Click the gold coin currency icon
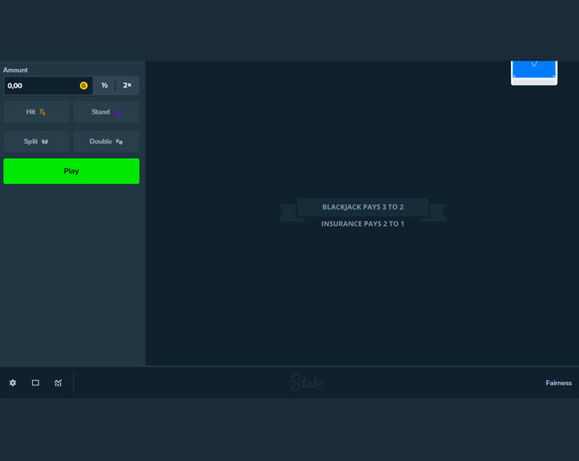Screen dimensions: 579x461 (83, 86)
